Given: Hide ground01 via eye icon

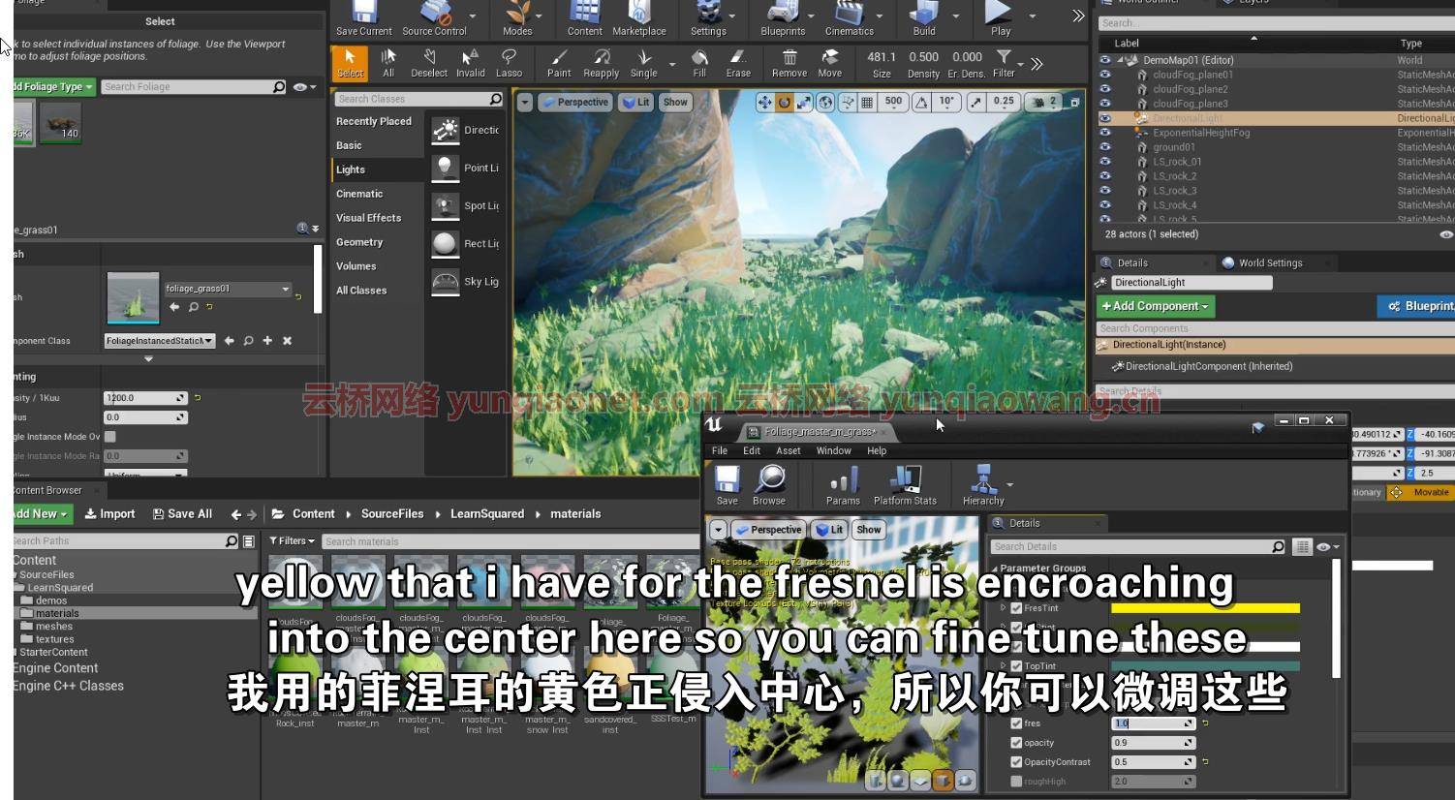Looking at the screenshot, I should [1104, 147].
